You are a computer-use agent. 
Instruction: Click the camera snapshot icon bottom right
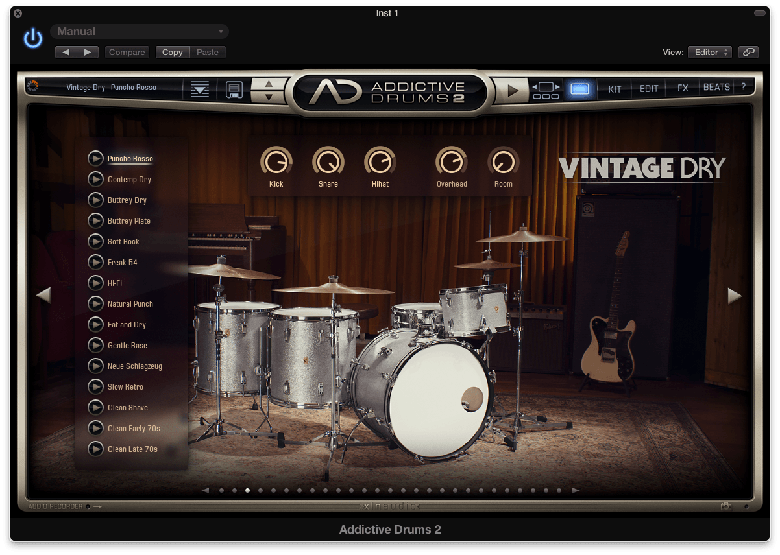point(726,506)
